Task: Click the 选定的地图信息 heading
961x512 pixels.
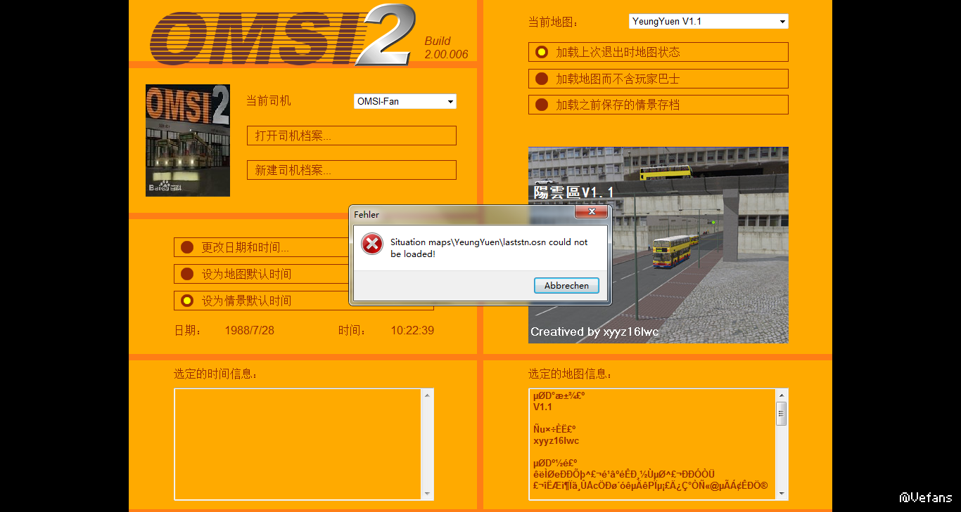Action: click(571, 374)
